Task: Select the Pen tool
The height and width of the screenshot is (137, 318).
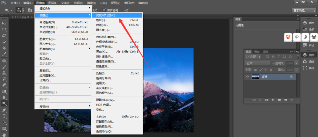Action: pos(4,110)
